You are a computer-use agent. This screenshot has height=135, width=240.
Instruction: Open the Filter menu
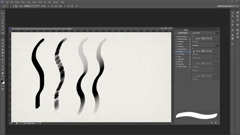click(40, 2)
